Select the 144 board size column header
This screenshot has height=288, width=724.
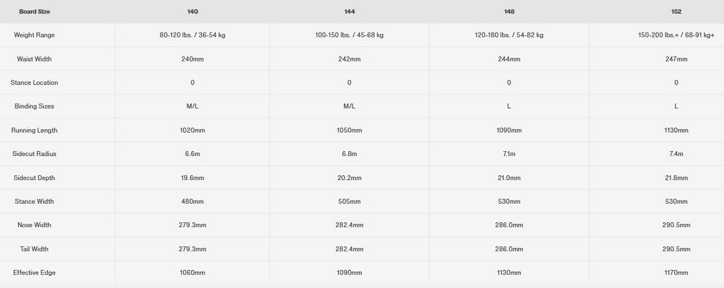point(349,11)
